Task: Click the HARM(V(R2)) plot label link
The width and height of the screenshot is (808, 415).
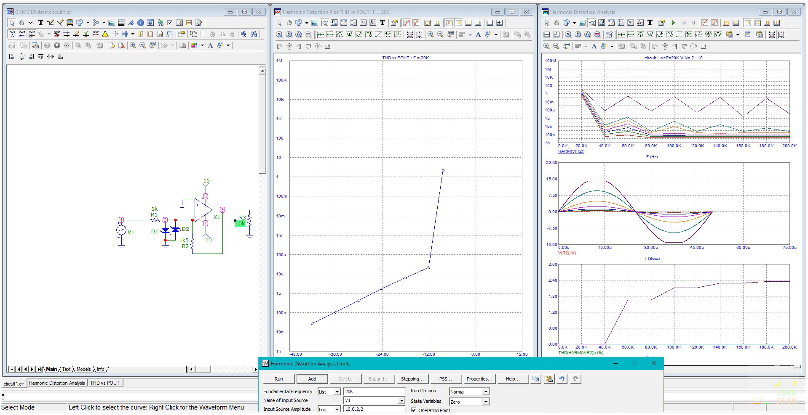Action: [571, 151]
